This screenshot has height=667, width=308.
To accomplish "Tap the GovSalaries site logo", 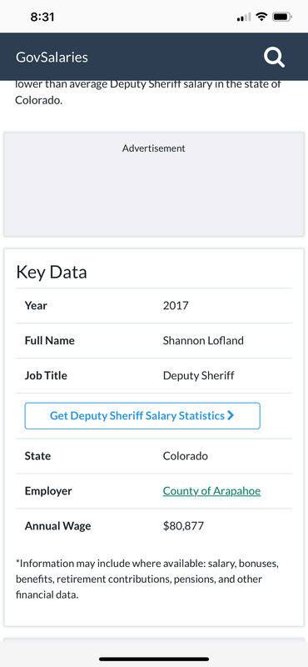I will 52,58.
